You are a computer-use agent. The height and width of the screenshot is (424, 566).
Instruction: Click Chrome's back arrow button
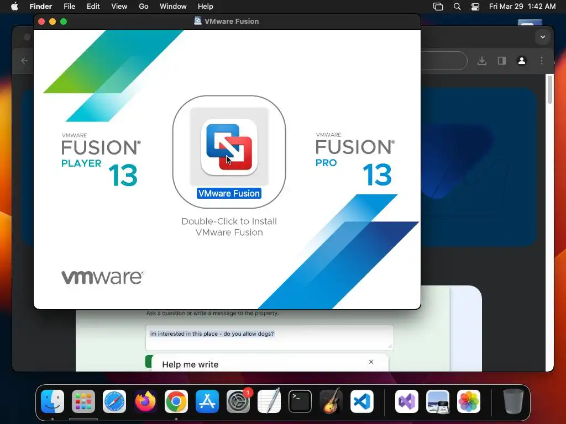[x=24, y=61]
